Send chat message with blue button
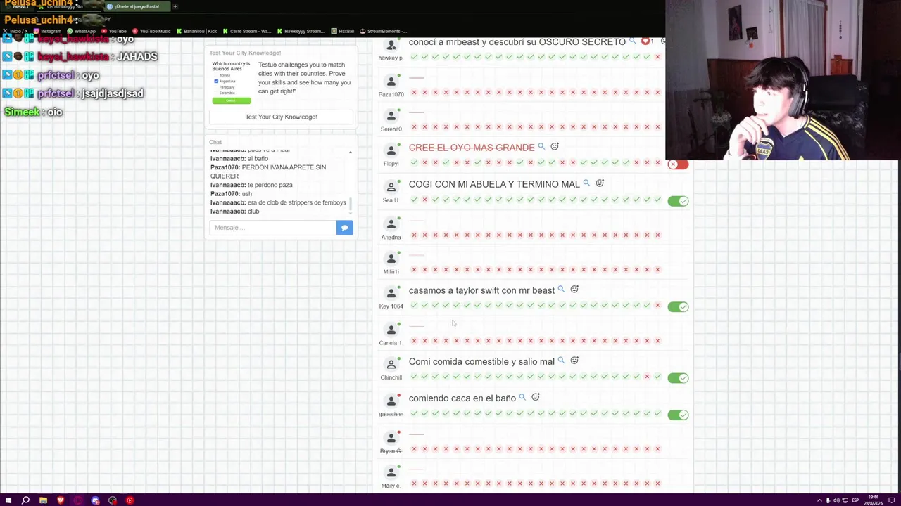The image size is (901, 506). [344, 228]
